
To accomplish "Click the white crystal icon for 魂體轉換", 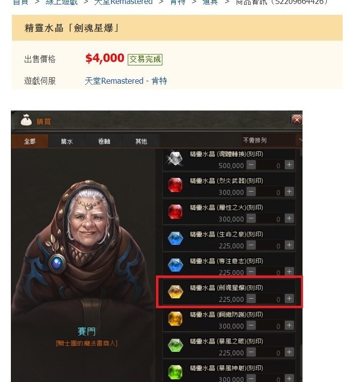I will (175, 158).
